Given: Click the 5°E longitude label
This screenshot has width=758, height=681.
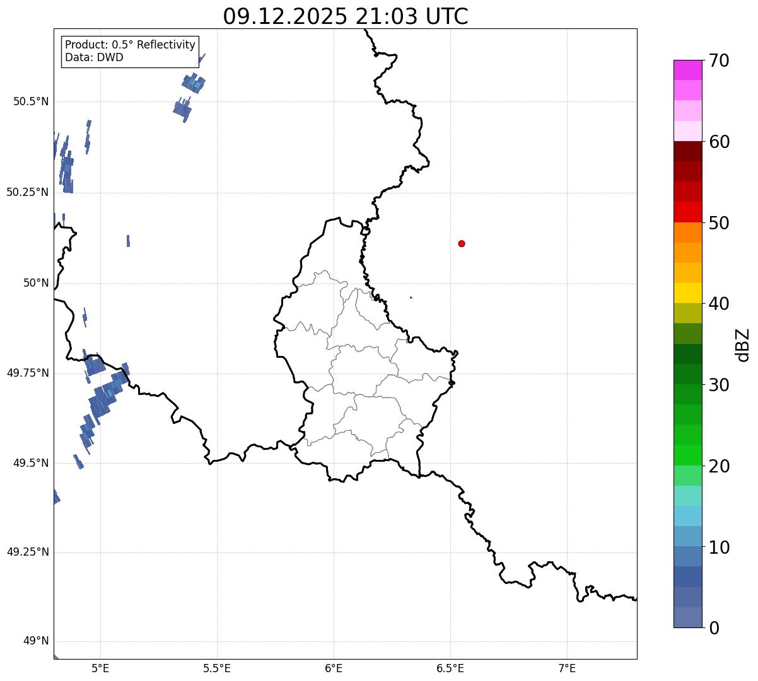Looking at the screenshot, I should tap(100, 668).
